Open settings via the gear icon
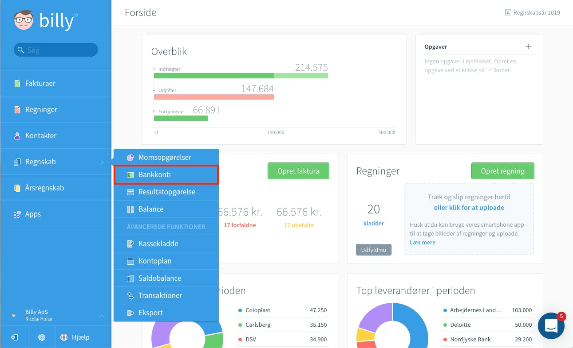The width and height of the screenshot is (573, 348). [x=42, y=337]
